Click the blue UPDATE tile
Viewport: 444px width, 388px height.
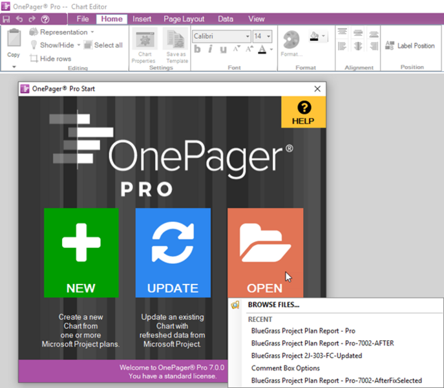pos(173,253)
